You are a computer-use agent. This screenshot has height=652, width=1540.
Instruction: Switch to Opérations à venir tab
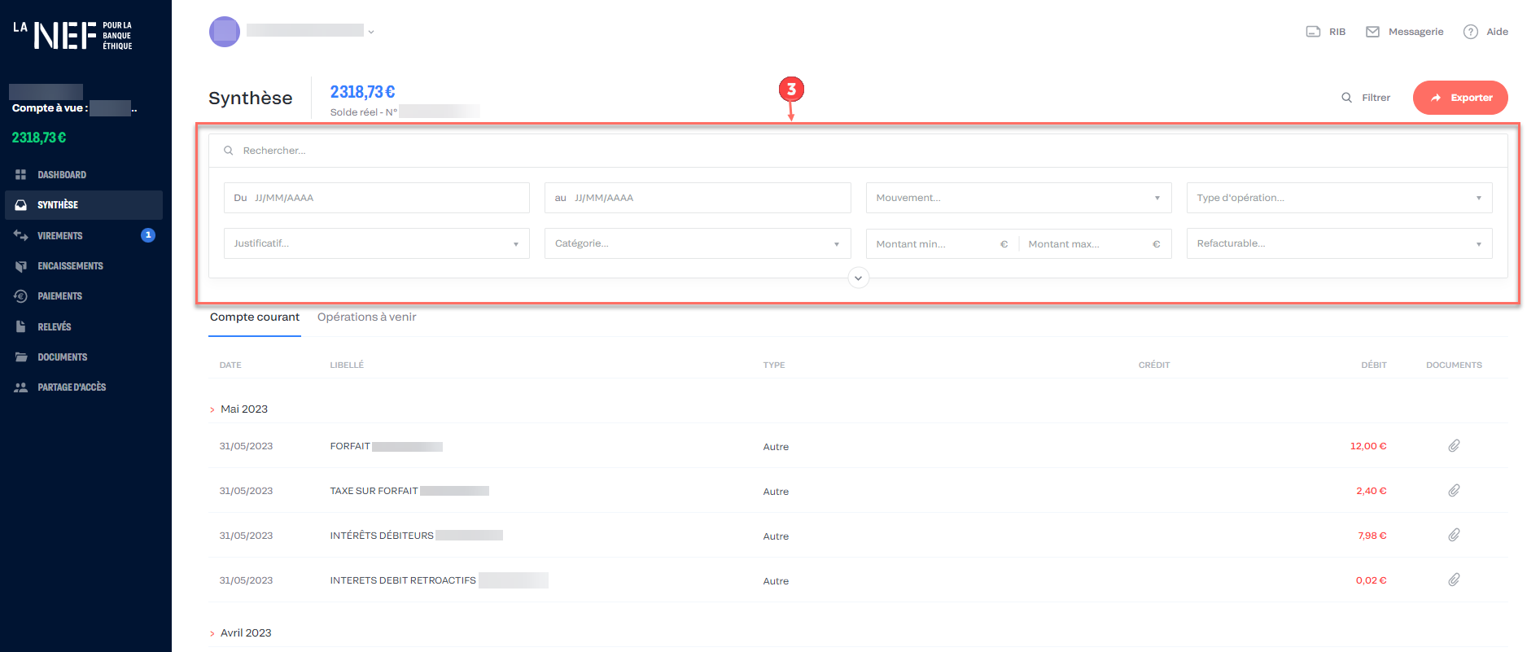tap(366, 317)
